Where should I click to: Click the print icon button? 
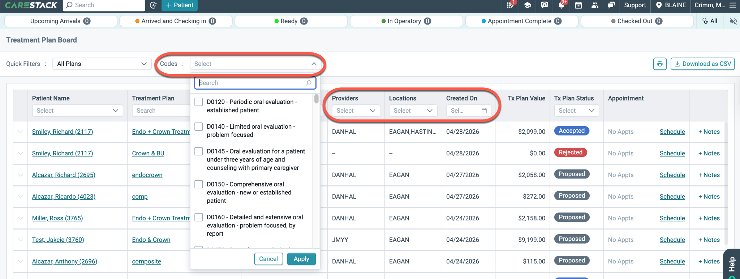(x=660, y=64)
